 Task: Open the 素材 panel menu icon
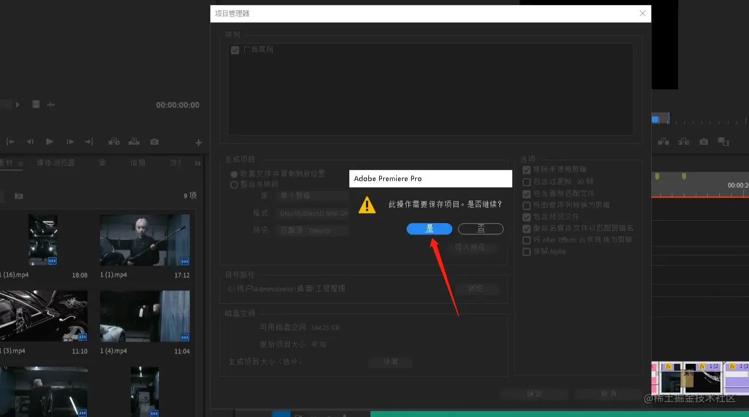tap(20, 164)
